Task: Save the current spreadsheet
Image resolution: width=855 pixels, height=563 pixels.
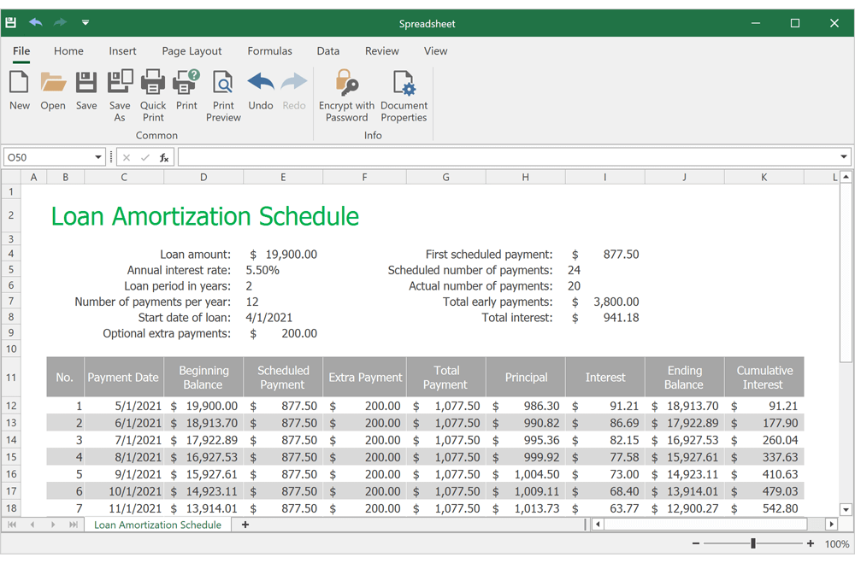Action: [85, 90]
